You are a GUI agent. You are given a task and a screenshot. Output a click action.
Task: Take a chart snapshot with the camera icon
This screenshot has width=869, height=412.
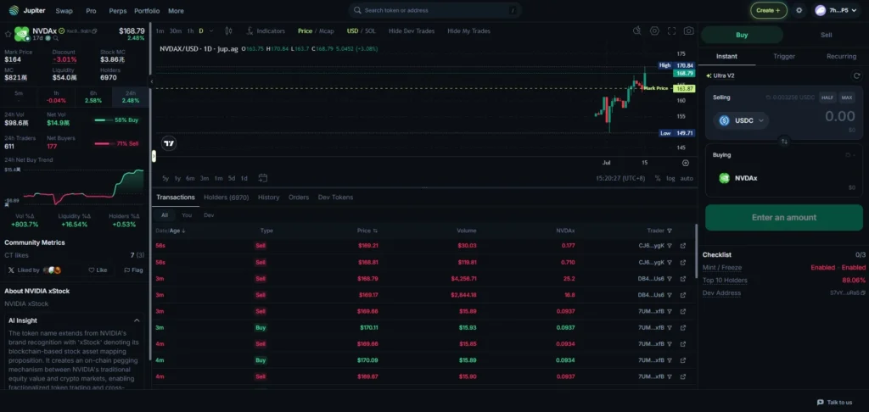tap(688, 31)
